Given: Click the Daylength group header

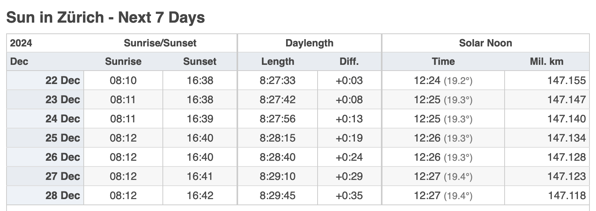Looking at the screenshot, I should [x=310, y=43].
